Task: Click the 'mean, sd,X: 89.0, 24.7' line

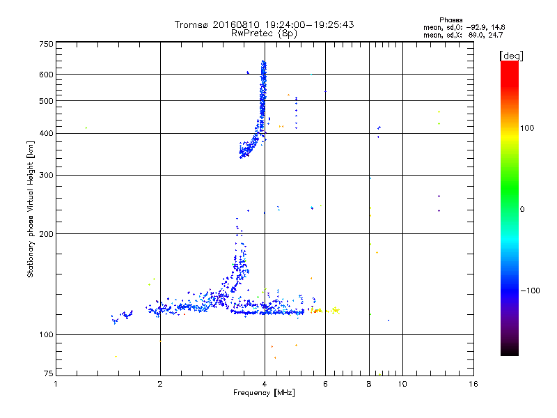Action: [x=463, y=35]
